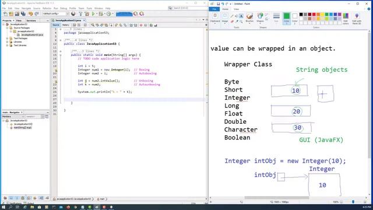Click Debug Project icon in NetBeans toolbar
Image resolution: width=373 pixels, height=210 pixels.
click(x=101, y=14)
